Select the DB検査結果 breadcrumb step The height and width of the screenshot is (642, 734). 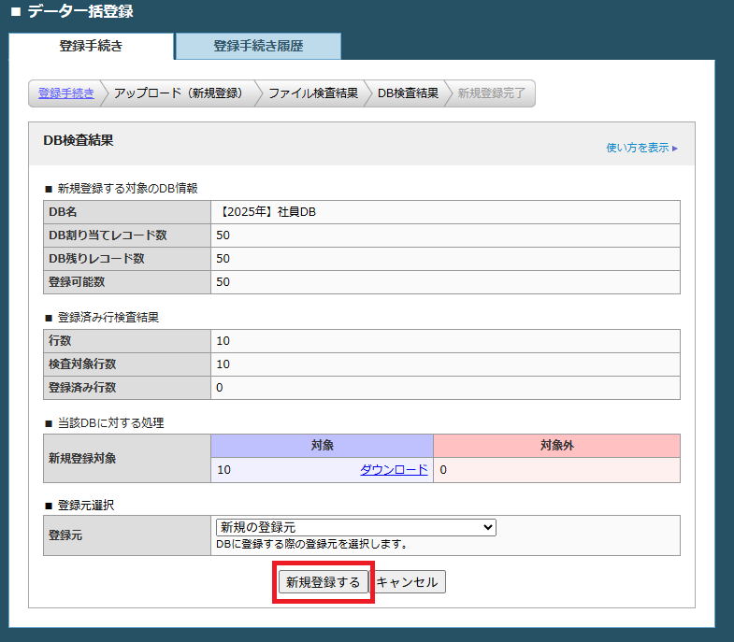(409, 93)
